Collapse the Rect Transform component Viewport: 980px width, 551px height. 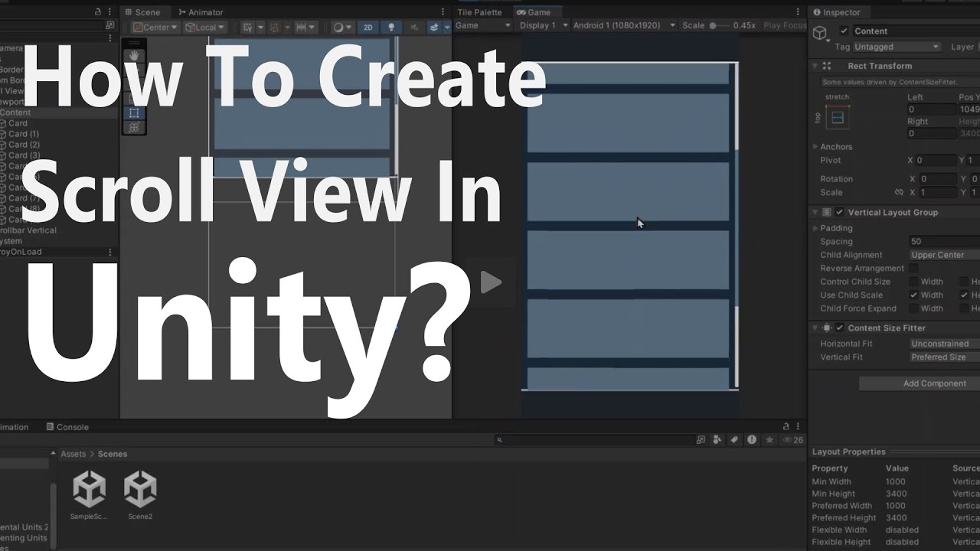pos(815,66)
